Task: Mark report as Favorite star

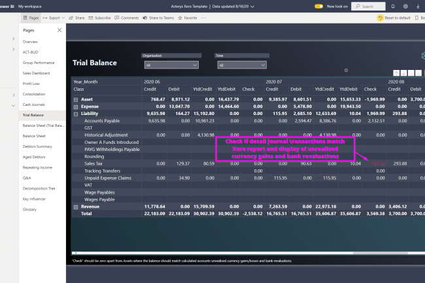Action: 188,18
